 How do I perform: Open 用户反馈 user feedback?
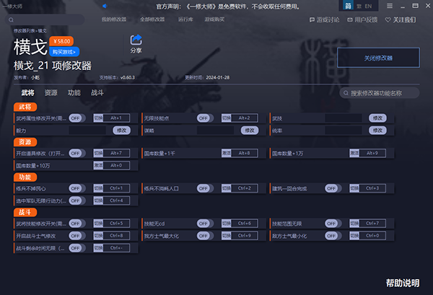362,20
